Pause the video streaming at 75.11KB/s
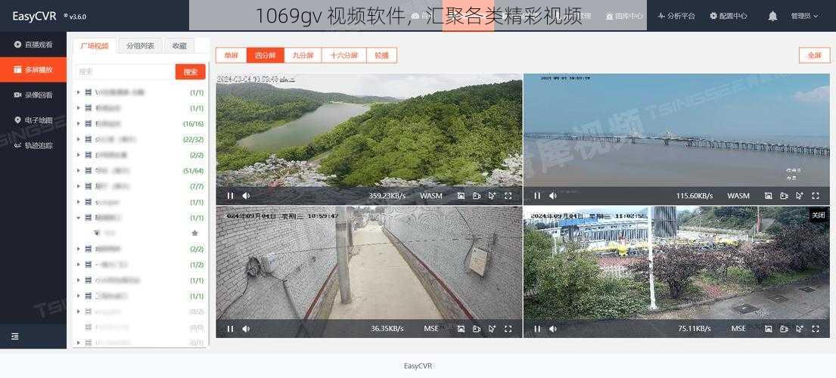The height and width of the screenshot is (378, 836). coord(537,329)
